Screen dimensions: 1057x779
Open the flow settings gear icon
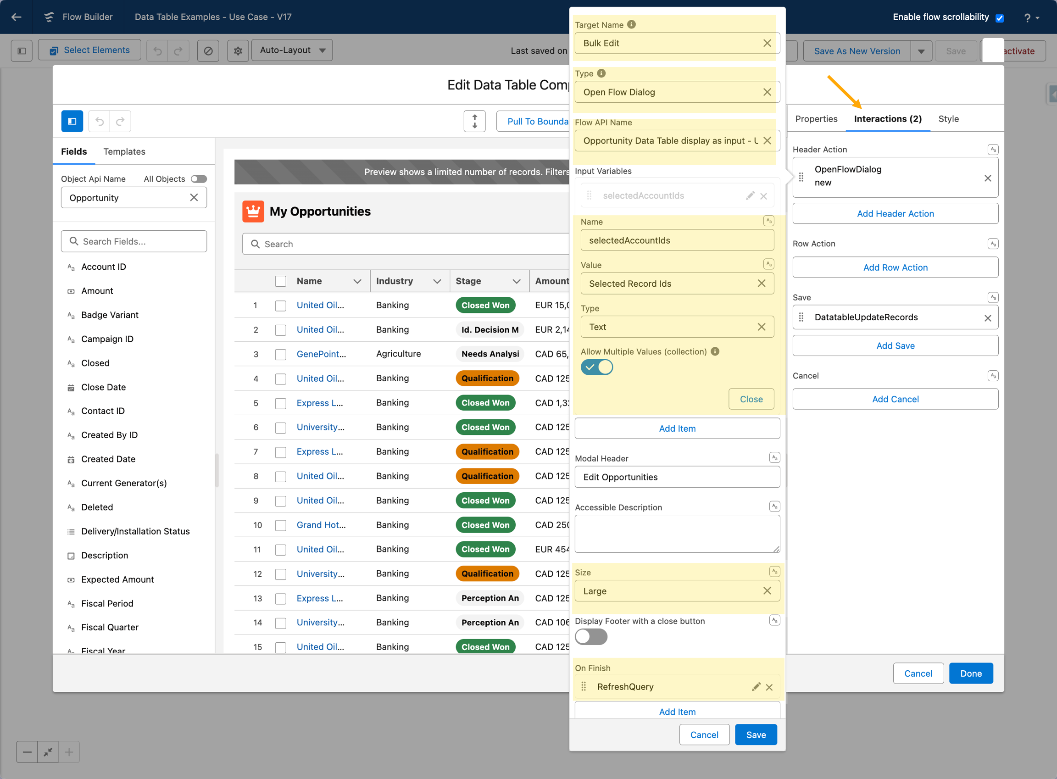click(238, 50)
